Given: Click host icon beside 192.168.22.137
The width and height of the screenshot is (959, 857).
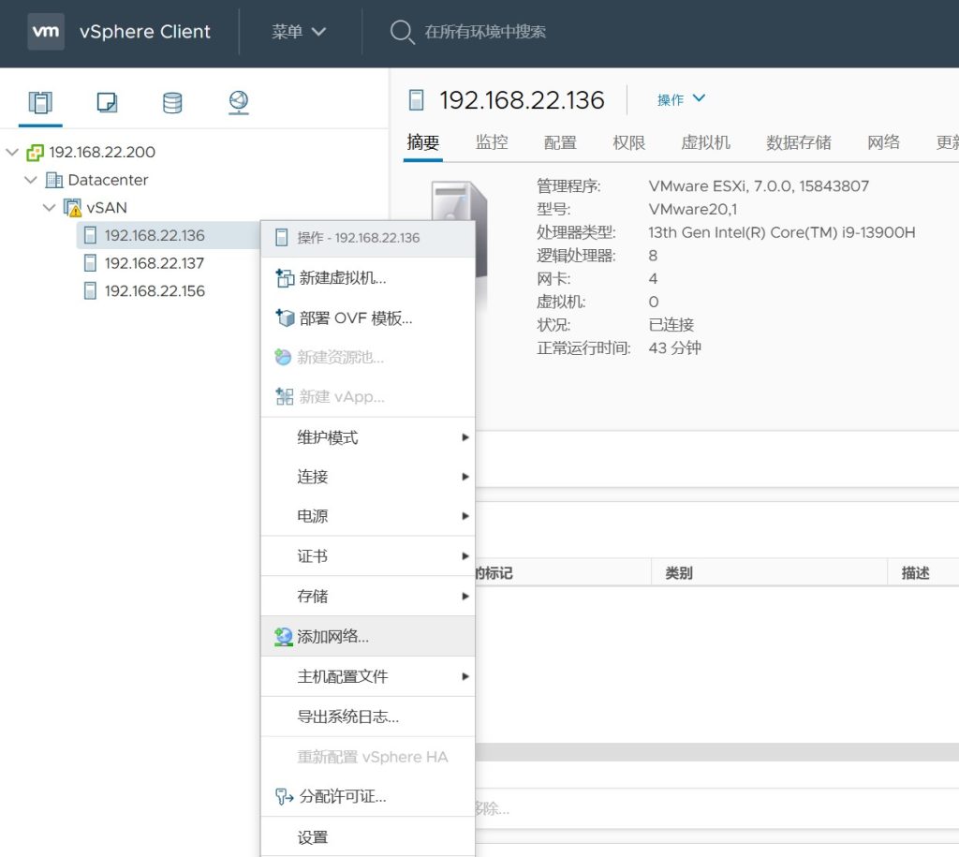Looking at the screenshot, I should tap(90, 263).
